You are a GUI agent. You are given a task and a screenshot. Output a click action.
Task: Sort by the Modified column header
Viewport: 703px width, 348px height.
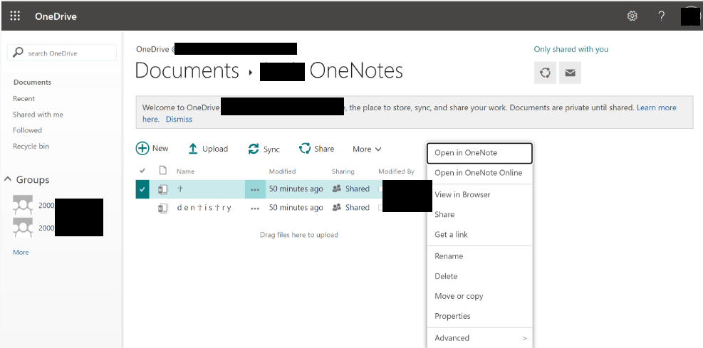point(283,171)
